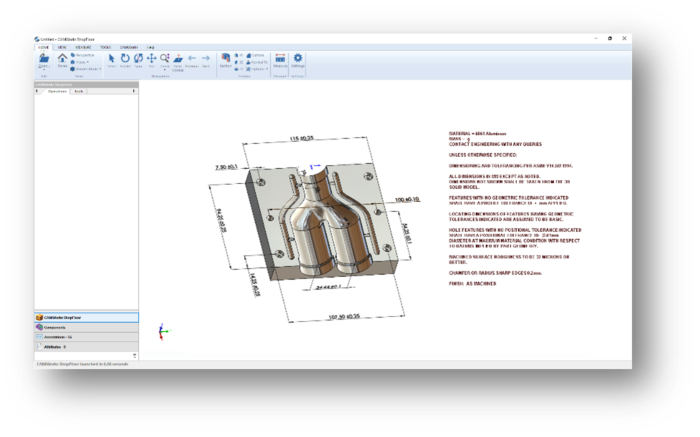This screenshot has width=700, height=437.
Task: Click the right tab-scroll arrow in the panel
Action: tap(133, 91)
